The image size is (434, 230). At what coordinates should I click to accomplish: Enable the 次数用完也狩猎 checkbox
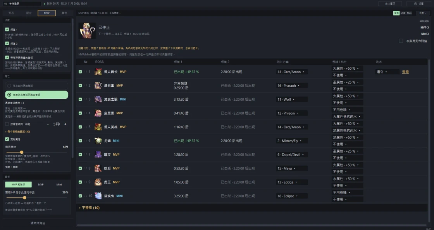point(401,41)
